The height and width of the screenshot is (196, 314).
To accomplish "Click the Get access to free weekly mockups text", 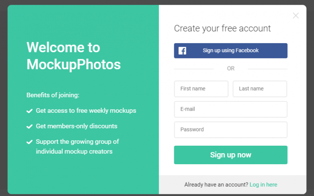I will [86, 111].
